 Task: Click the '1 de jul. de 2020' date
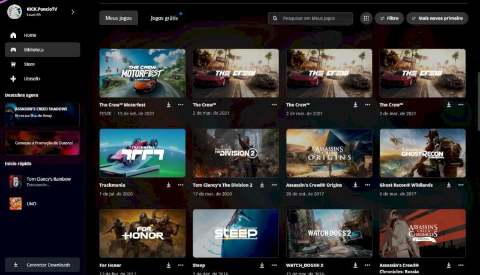point(116,194)
